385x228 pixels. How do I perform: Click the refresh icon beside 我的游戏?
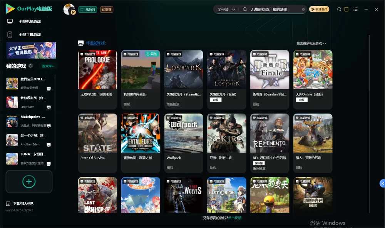pyautogui.click(x=31, y=66)
